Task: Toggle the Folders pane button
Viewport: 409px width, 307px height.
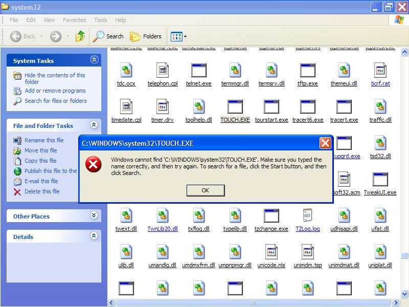Action: click(146, 36)
